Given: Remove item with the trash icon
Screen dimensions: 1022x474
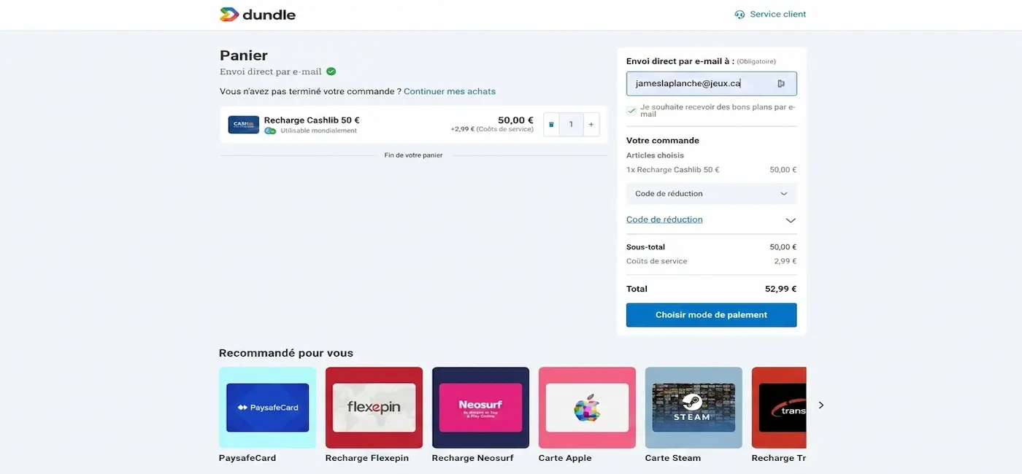Looking at the screenshot, I should (x=551, y=125).
